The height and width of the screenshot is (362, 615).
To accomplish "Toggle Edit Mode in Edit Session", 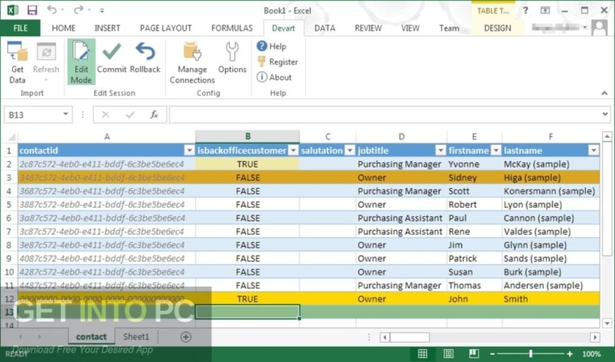I will (81, 62).
